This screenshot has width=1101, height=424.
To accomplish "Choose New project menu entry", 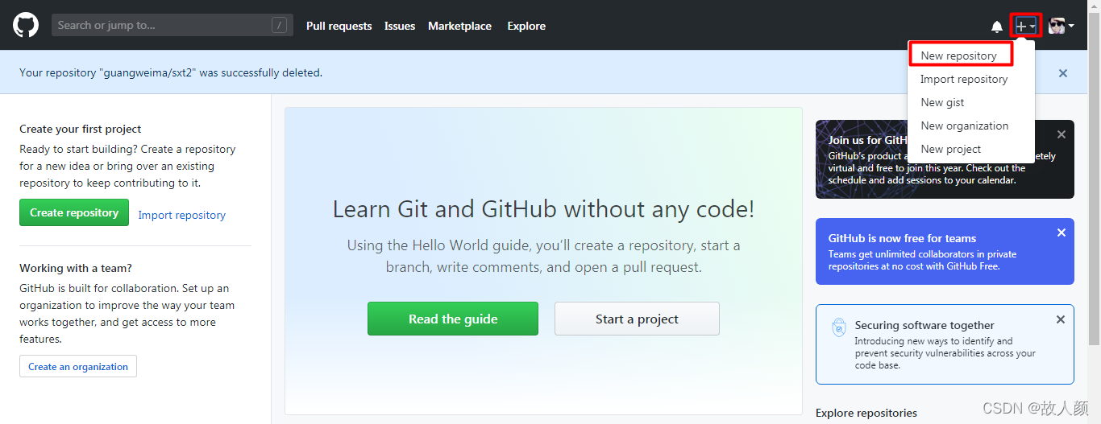I will click(951, 149).
